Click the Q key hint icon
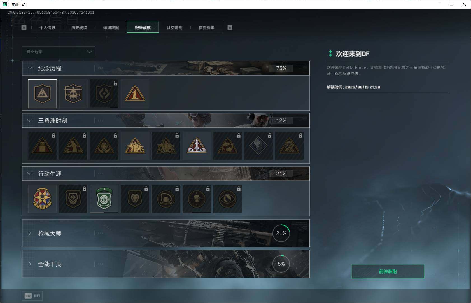Viewport: 471px width, 303px height. point(24,27)
